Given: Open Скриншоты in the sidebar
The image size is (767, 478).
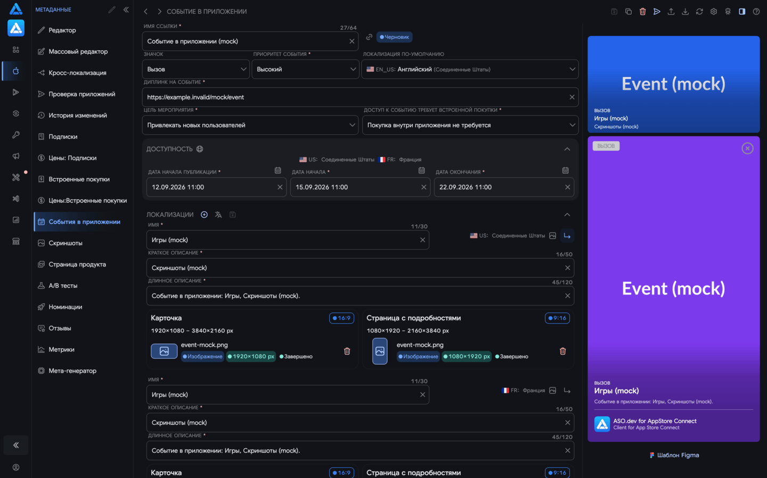Looking at the screenshot, I should pos(82,243).
